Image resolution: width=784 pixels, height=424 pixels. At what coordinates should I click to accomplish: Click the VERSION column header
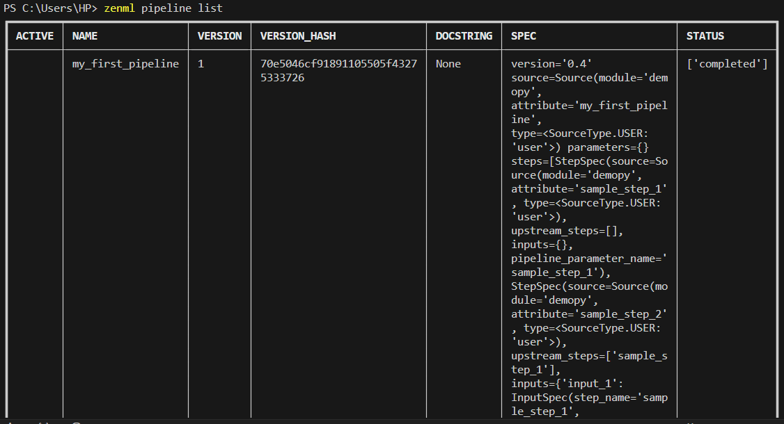(219, 36)
